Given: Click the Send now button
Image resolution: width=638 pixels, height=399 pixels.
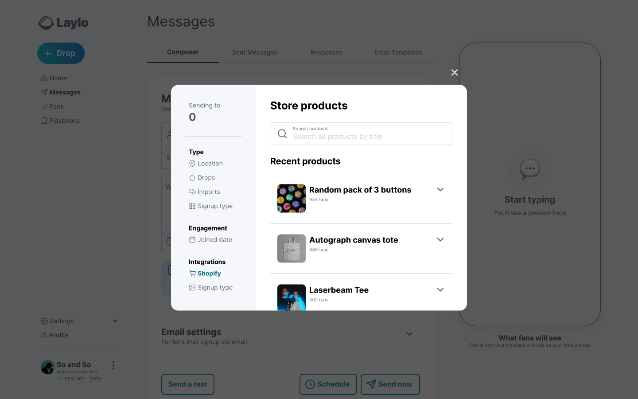Looking at the screenshot, I should [390, 384].
